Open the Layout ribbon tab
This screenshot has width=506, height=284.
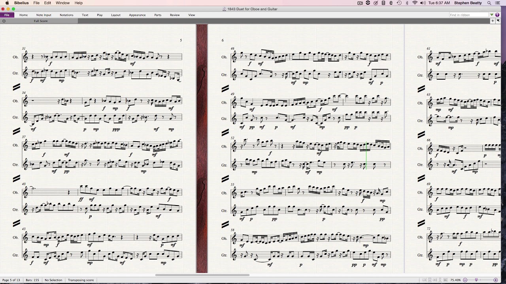tap(116, 15)
